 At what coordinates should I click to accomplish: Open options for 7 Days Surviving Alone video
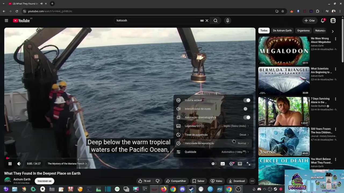point(335,99)
